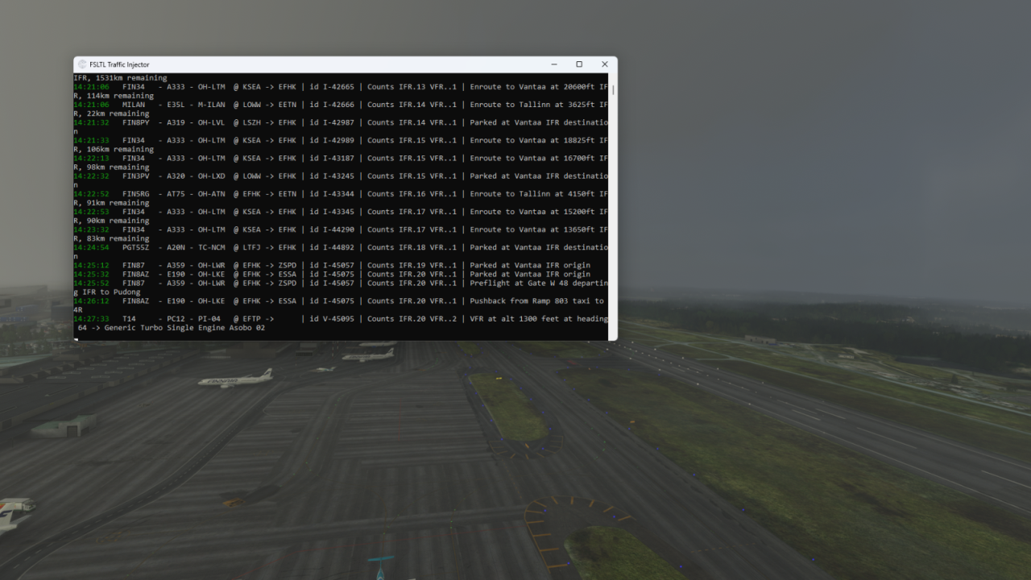The height and width of the screenshot is (580, 1031).
Task: Click callsign "T14"
Action: click(129, 319)
